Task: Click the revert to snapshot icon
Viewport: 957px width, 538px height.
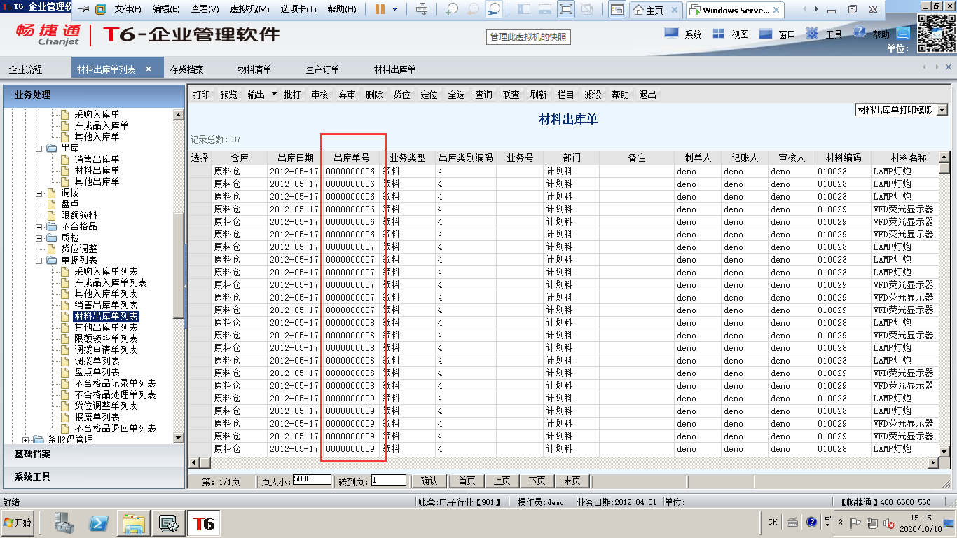Action: 473,10
